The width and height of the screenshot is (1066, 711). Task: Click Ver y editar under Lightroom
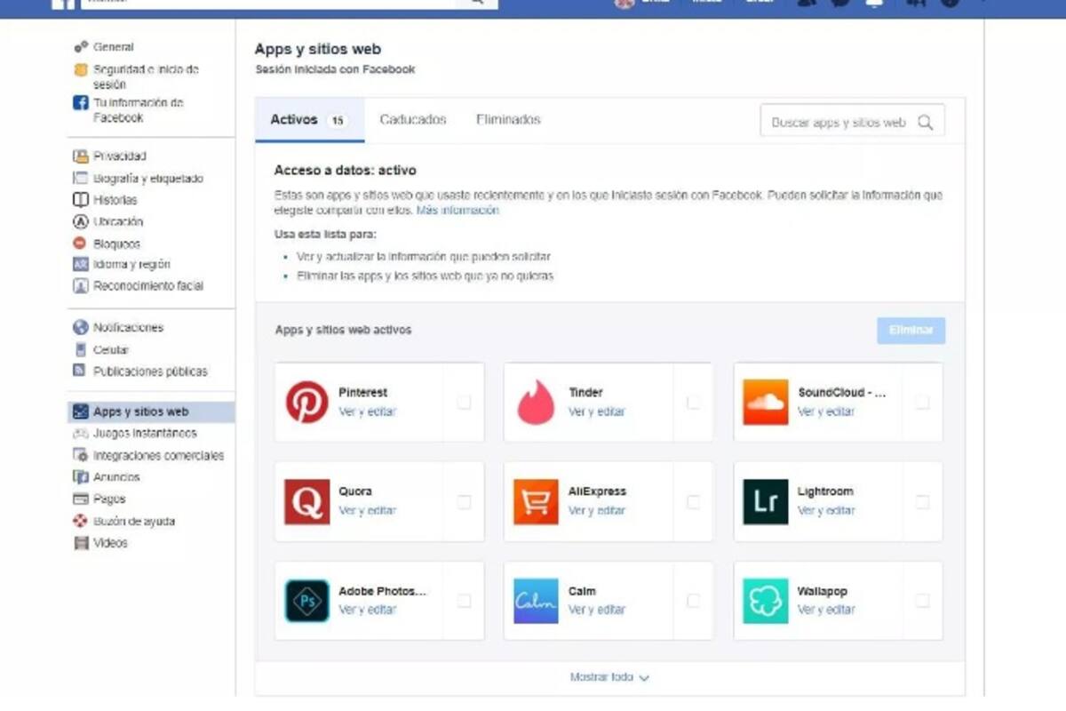(826, 511)
